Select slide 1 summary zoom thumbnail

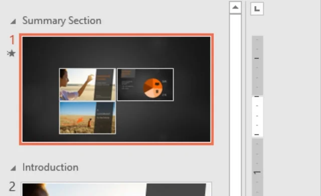[x=116, y=89]
